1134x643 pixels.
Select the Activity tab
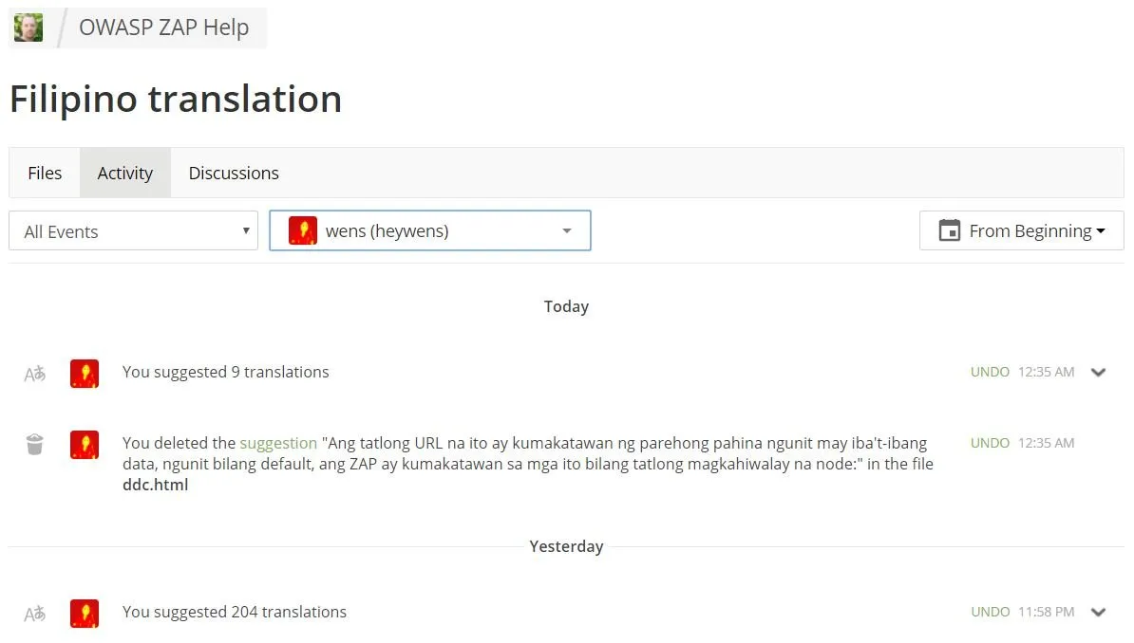125,173
